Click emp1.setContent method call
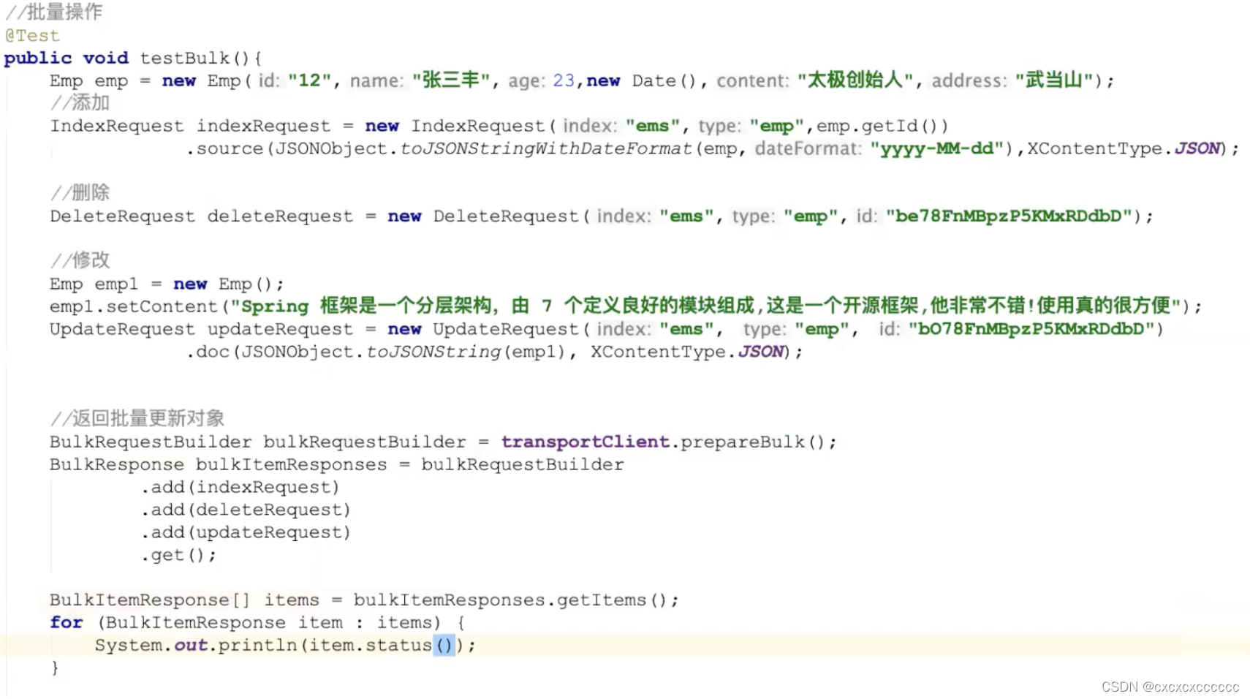Viewport: 1250px width, 699px height. click(x=134, y=306)
